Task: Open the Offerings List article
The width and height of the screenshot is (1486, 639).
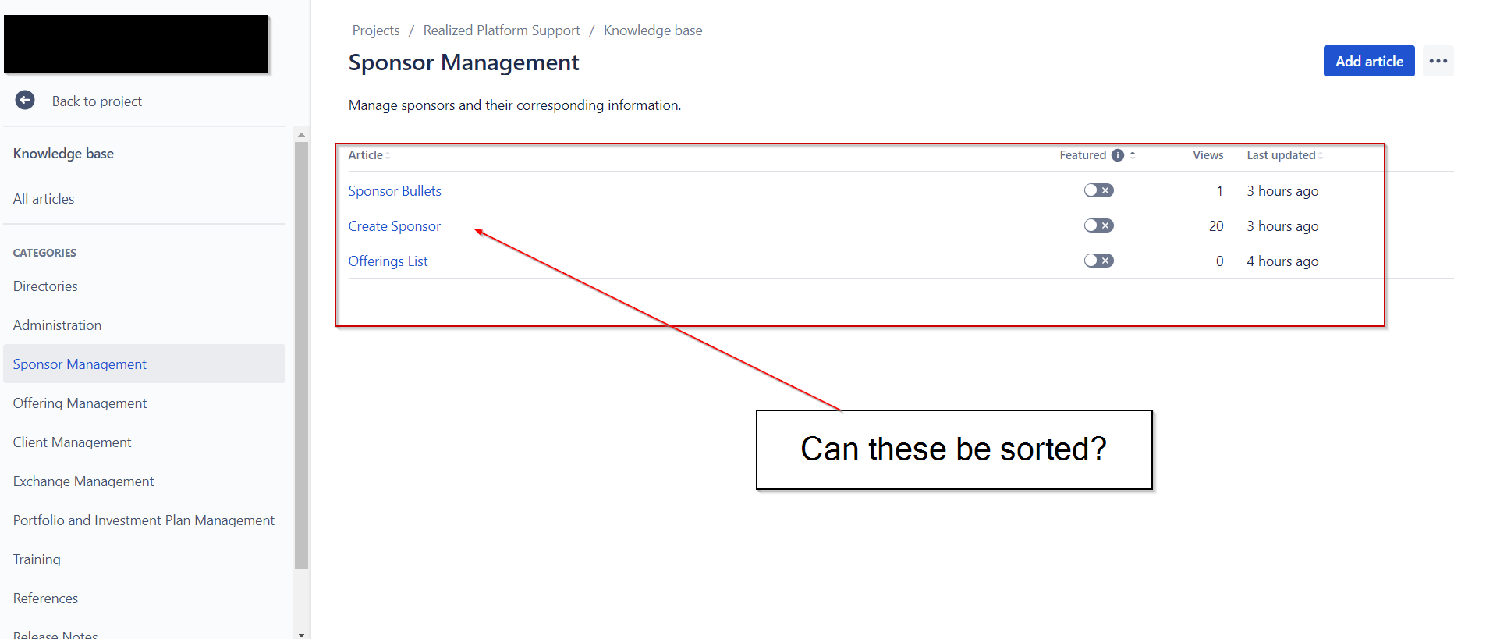Action: (x=388, y=261)
